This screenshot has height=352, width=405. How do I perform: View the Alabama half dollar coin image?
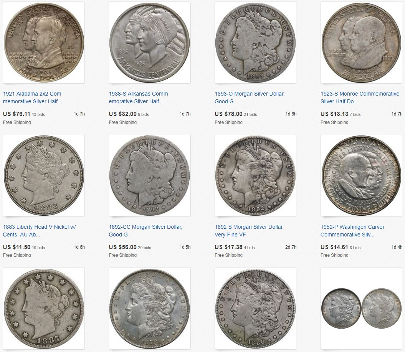(44, 43)
